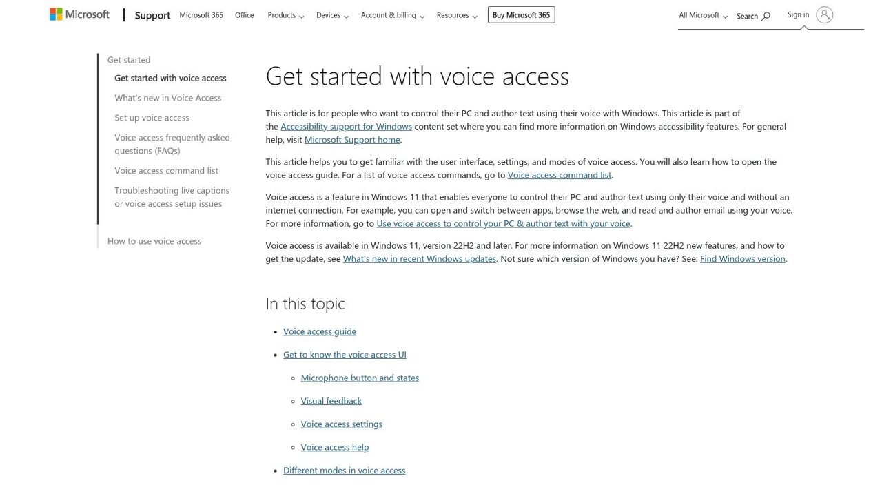Jump to Microphone button and states
The height and width of the screenshot is (496, 882).
(x=360, y=378)
